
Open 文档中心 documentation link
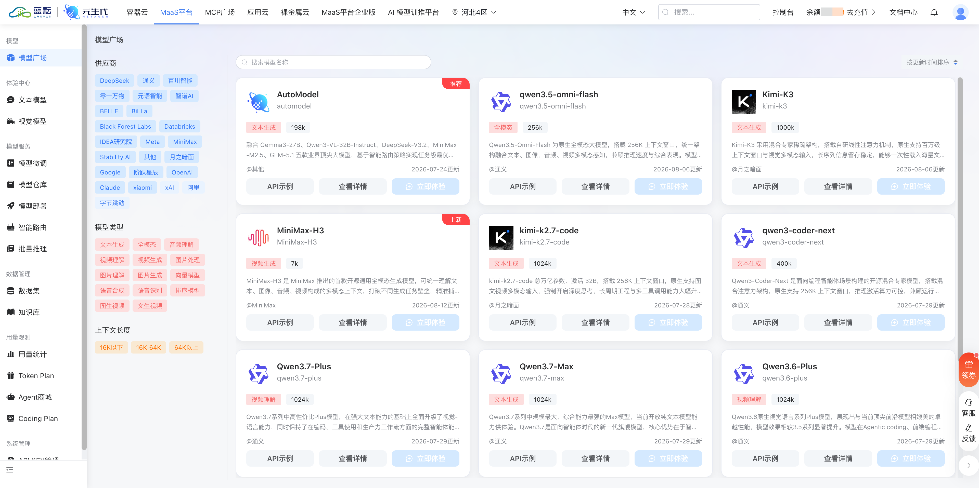point(903,12)
